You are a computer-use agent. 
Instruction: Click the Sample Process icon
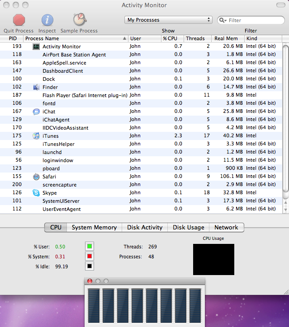click(80, 19)
